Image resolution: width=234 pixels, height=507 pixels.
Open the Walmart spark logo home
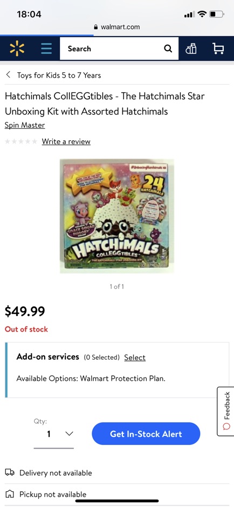(x=17, y=49)
